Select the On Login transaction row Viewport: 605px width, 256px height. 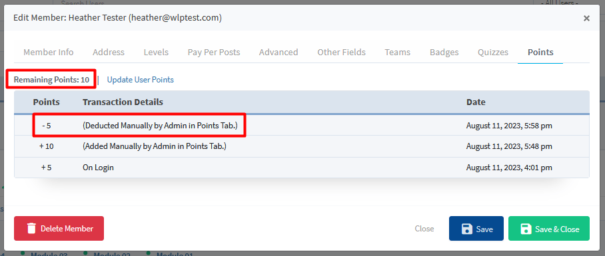pos(302,168)
